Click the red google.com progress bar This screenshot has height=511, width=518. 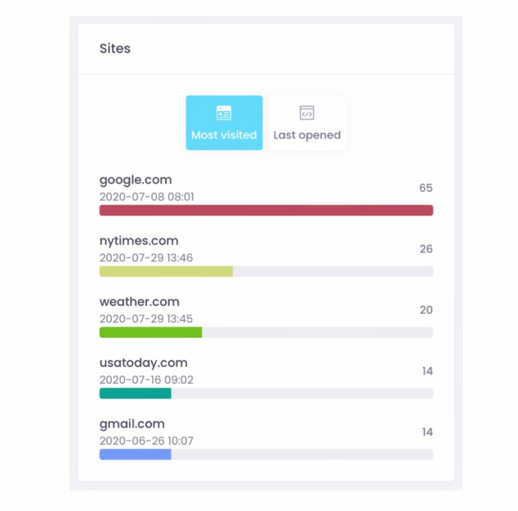tap(266, 210)
